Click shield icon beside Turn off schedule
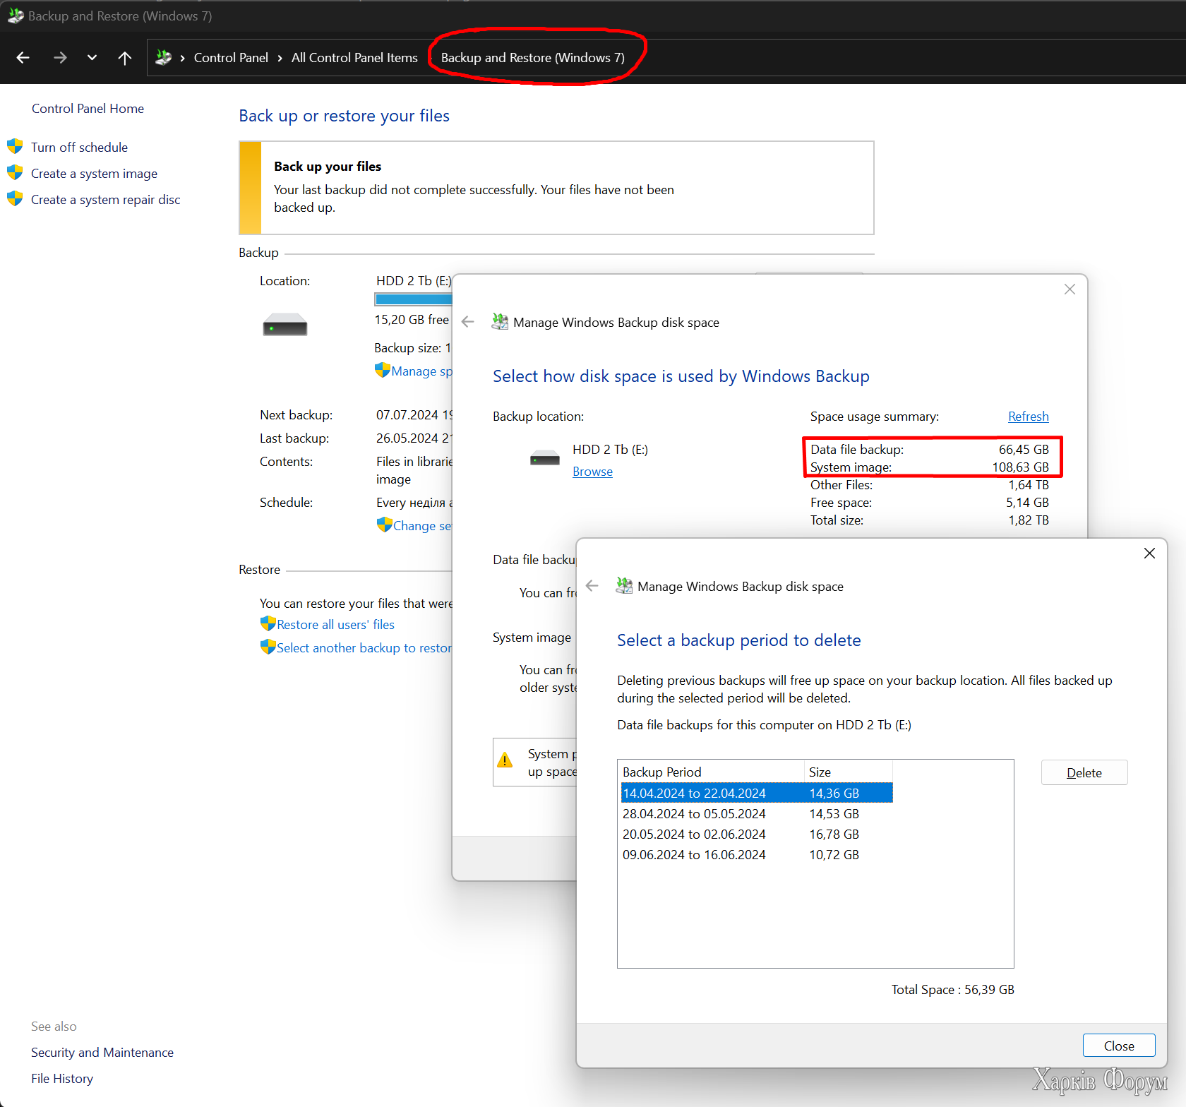Viewport: 1186px width, 1107px height. [15, 147]
